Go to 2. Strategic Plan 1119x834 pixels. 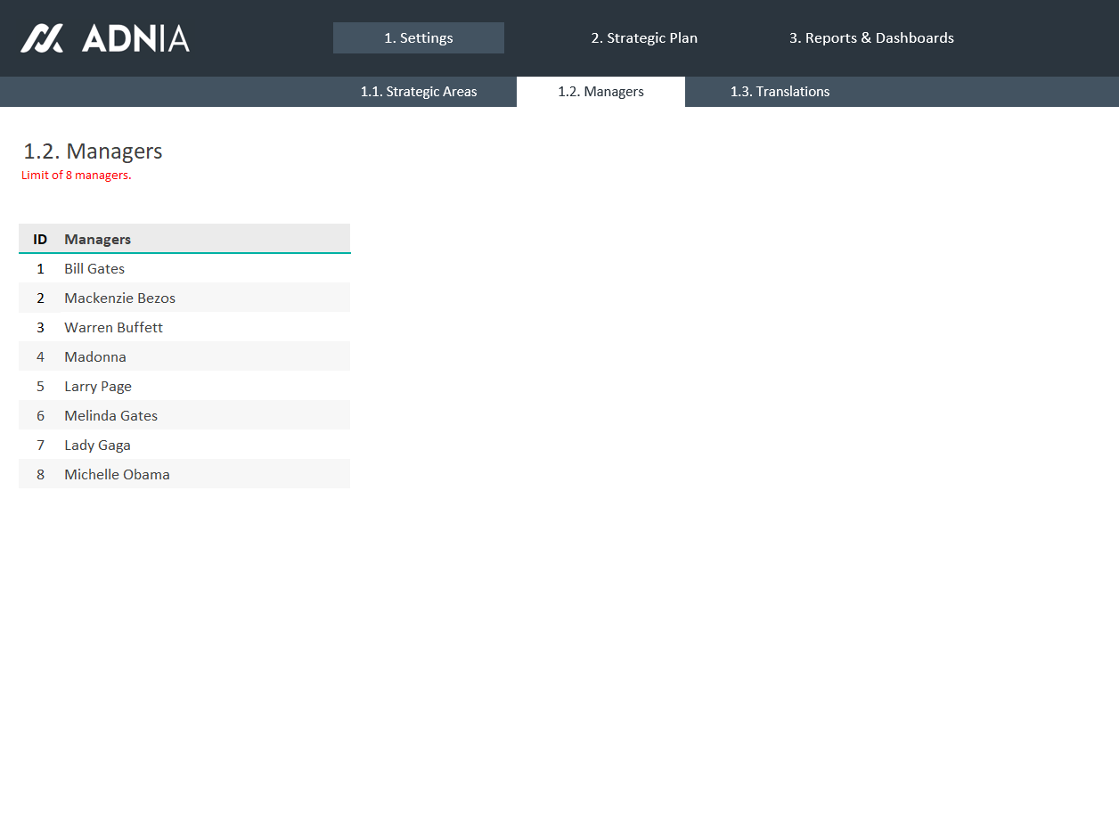(x=643, y=38)
